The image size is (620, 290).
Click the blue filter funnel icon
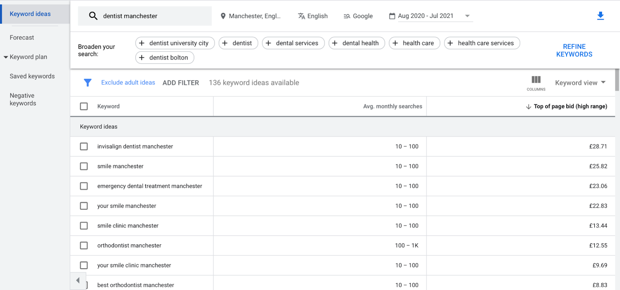pyautogui.click(x=88, y=82)
